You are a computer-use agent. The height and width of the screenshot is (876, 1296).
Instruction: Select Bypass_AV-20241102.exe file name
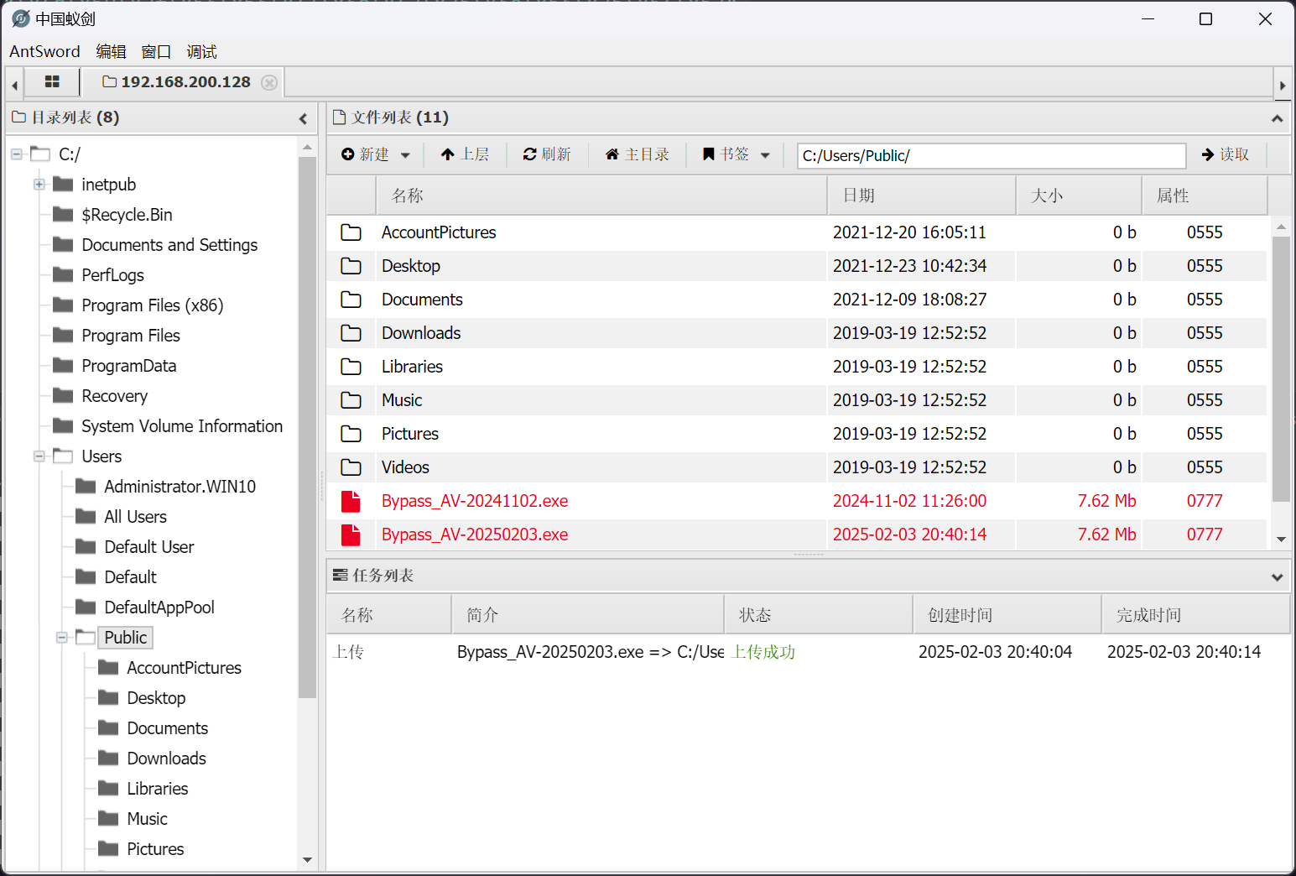pos(475,501)
